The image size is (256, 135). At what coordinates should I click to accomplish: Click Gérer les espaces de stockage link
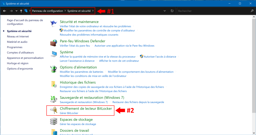(x=78, y=124)
